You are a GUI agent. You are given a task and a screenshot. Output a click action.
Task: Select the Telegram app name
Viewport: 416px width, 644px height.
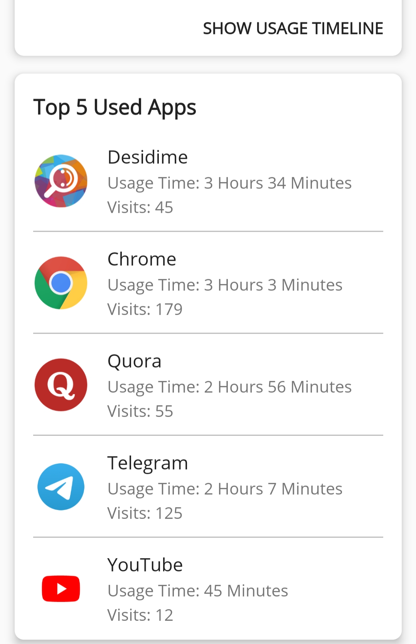(x=148, y=463)
